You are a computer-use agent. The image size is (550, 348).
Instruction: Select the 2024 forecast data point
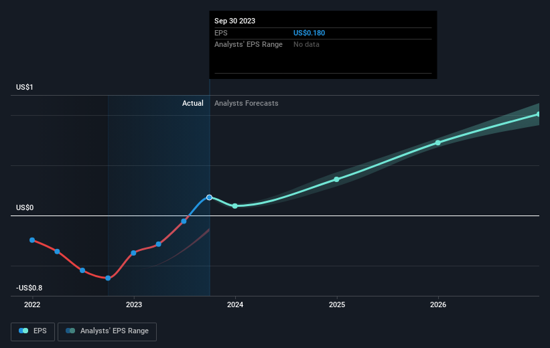pyautogui.click(x=235, y=206)
